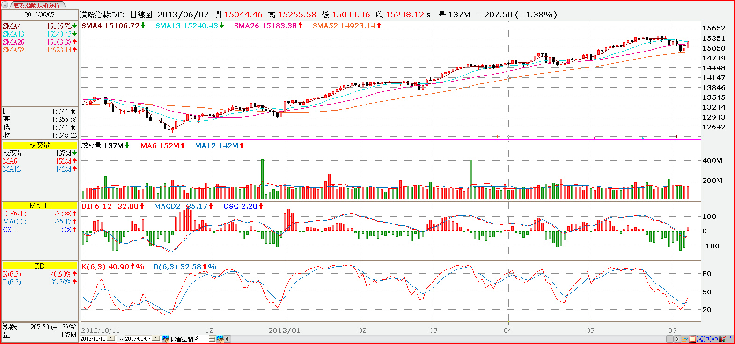Click the 漲跌 207.50 (+1.38%) row at bottom left
735x344 pixels.
(x=40, y=327)
